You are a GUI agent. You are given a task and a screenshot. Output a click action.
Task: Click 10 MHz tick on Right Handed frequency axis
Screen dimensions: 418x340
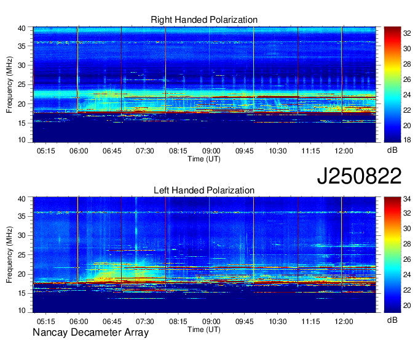[22, 140]
